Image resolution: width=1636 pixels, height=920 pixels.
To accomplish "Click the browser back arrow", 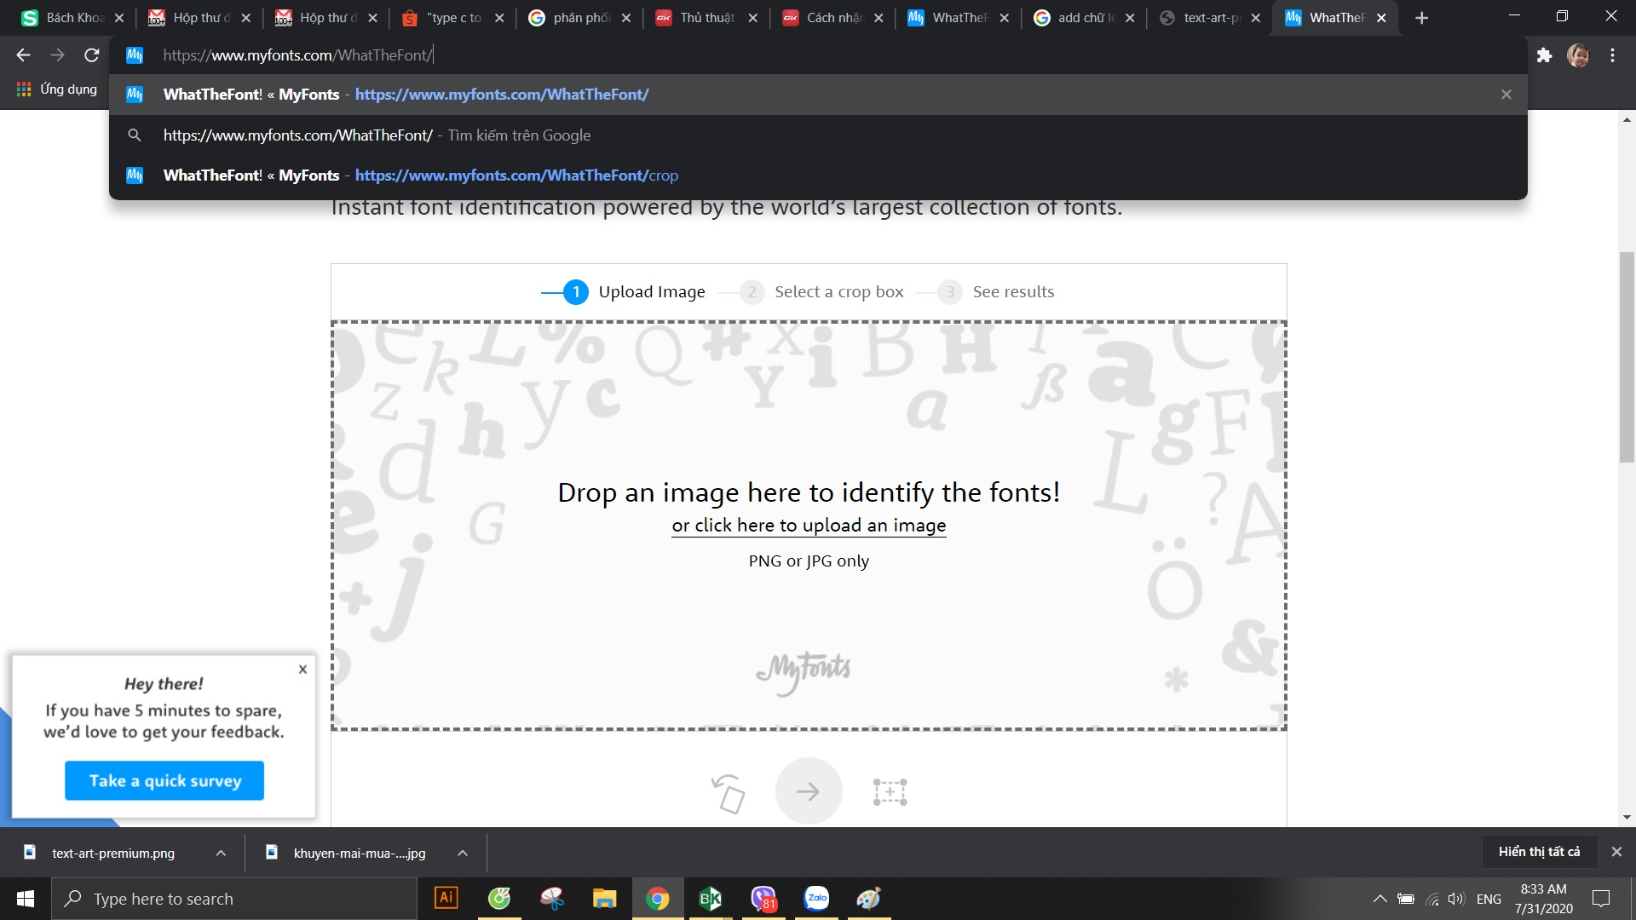I will tap(23, 55).
